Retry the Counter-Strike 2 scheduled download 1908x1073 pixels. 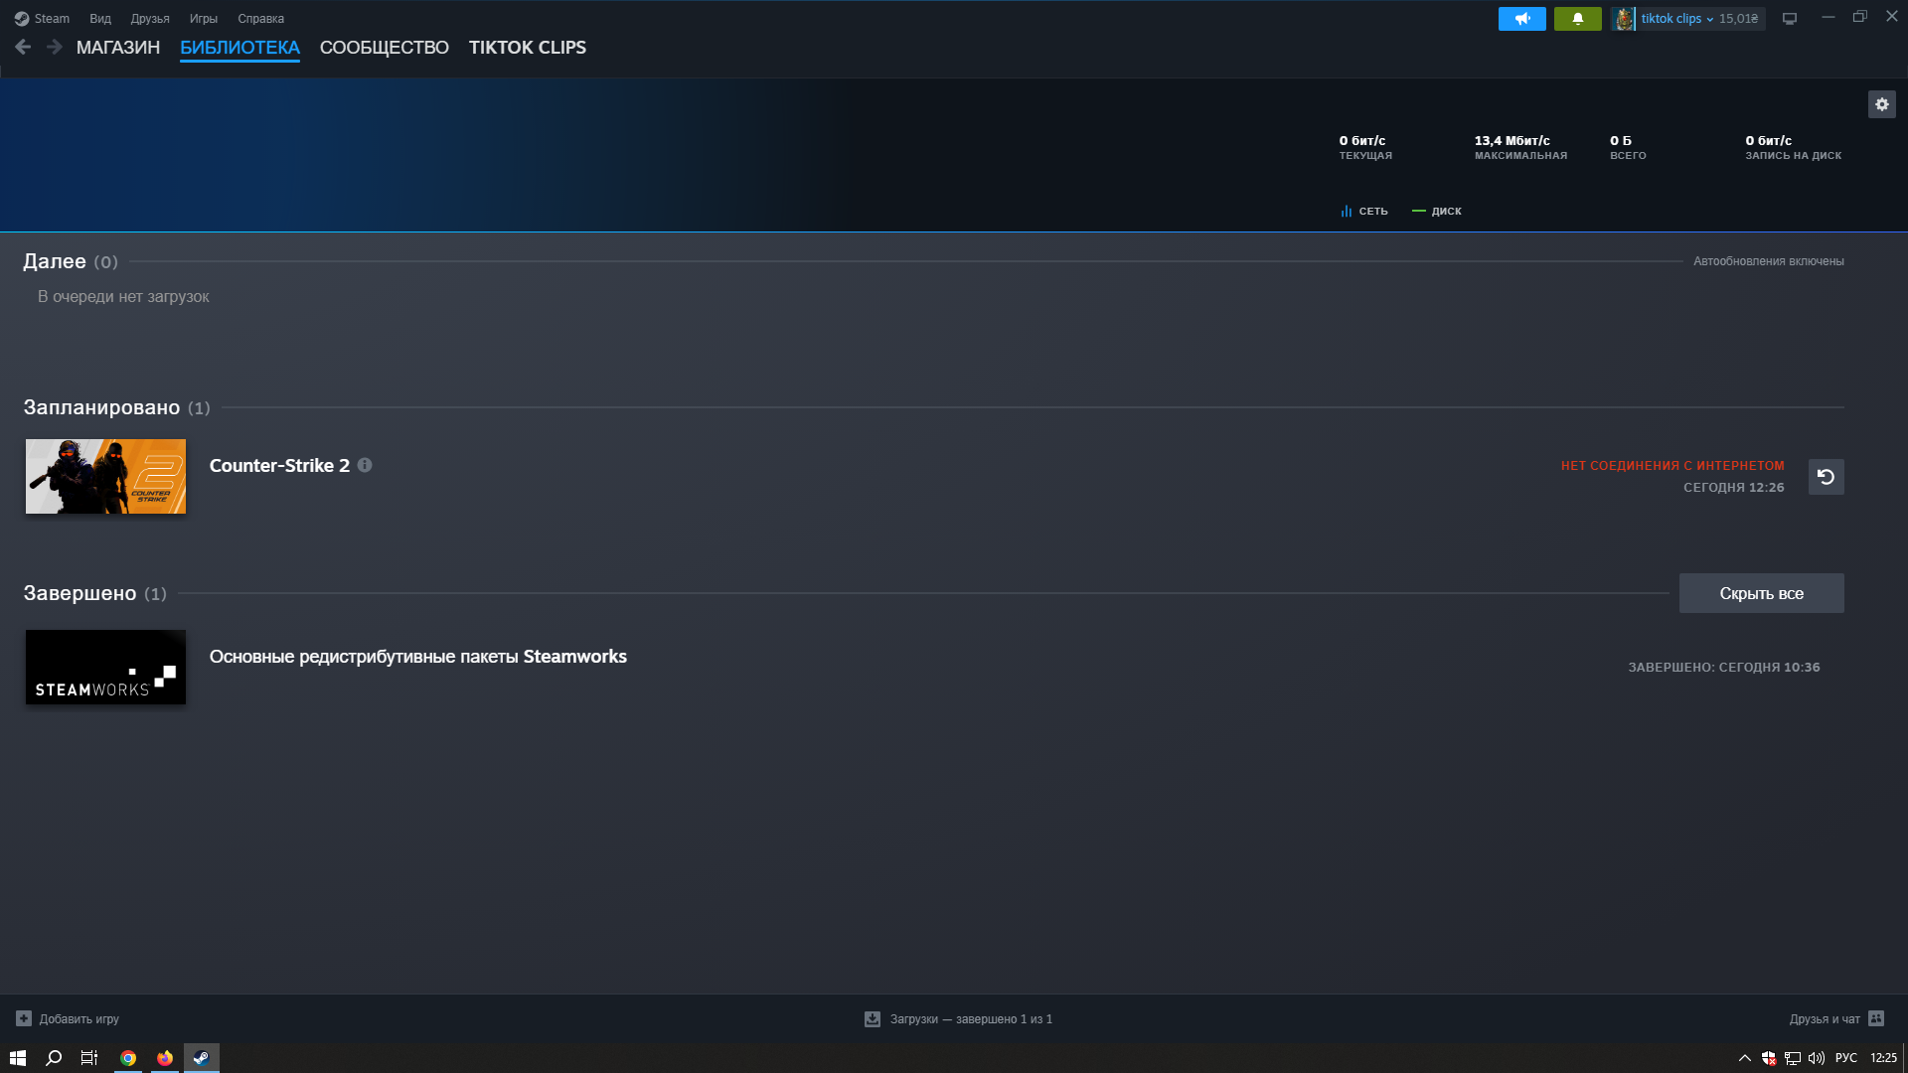pyautogui.click(x=1826, y=477)
